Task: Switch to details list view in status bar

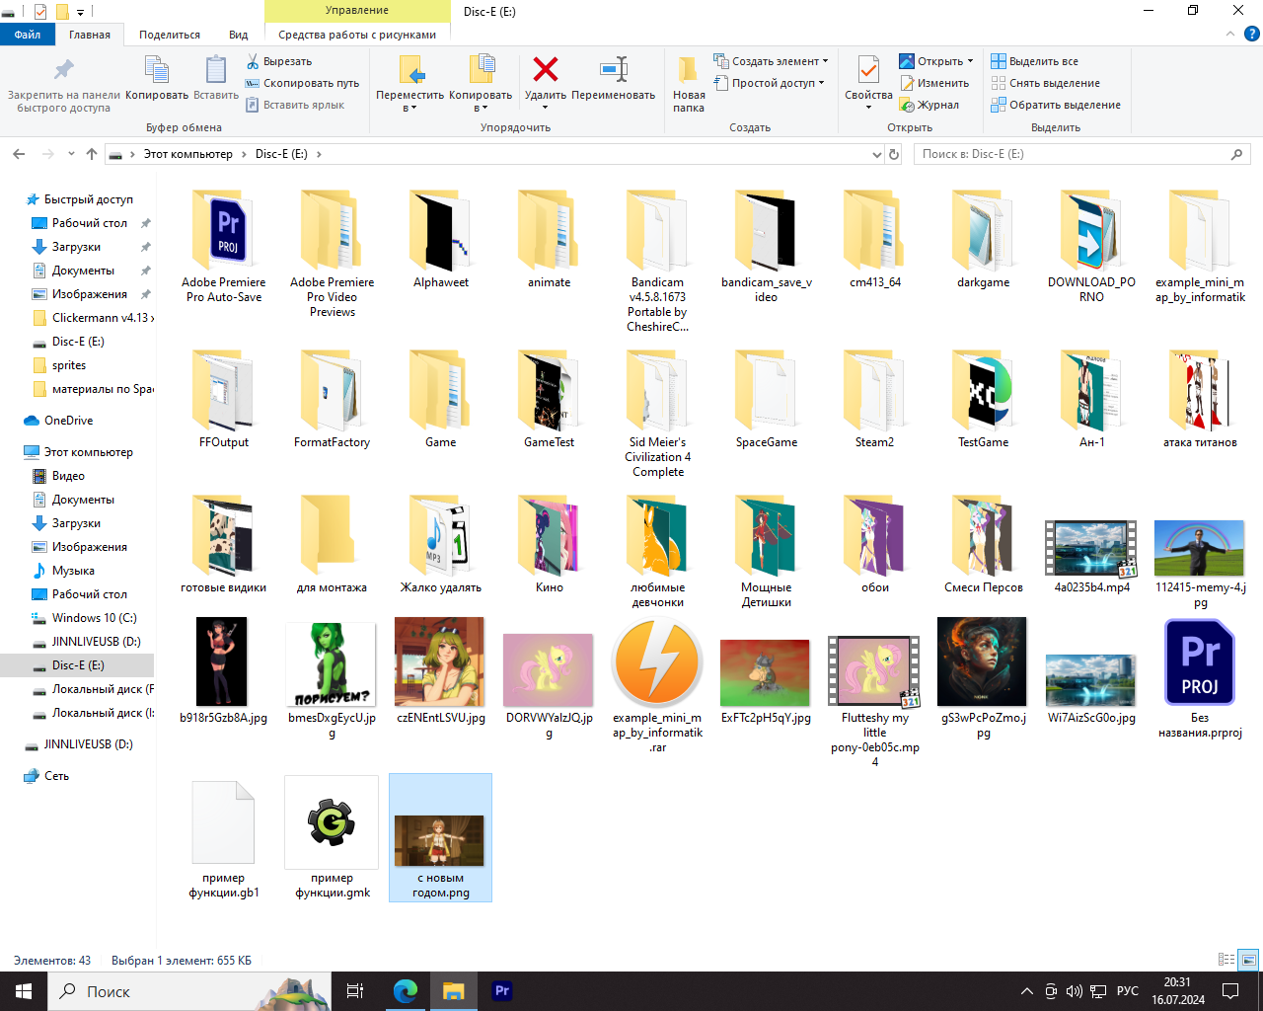Action: click(1226, 960)
